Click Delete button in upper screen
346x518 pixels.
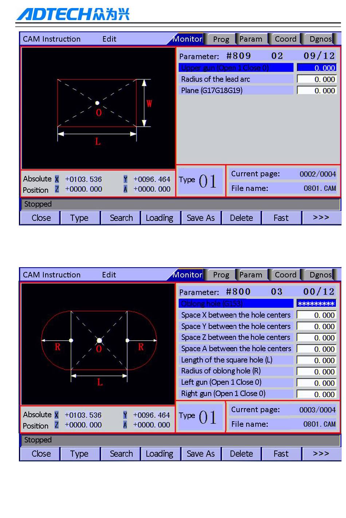click(241, 218)
